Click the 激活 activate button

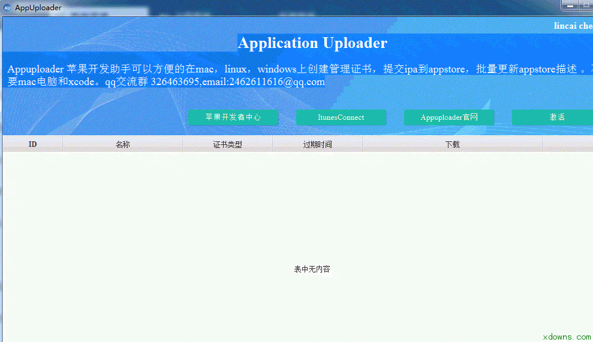click(553, 117)
